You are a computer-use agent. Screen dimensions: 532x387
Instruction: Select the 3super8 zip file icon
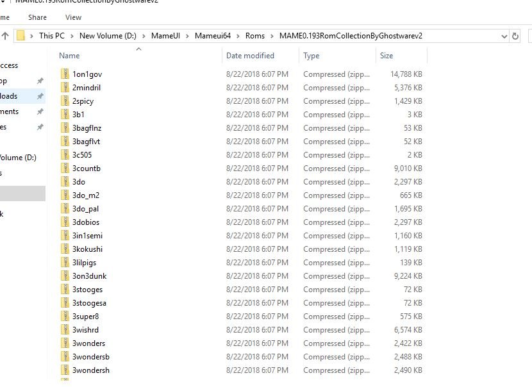65,316
